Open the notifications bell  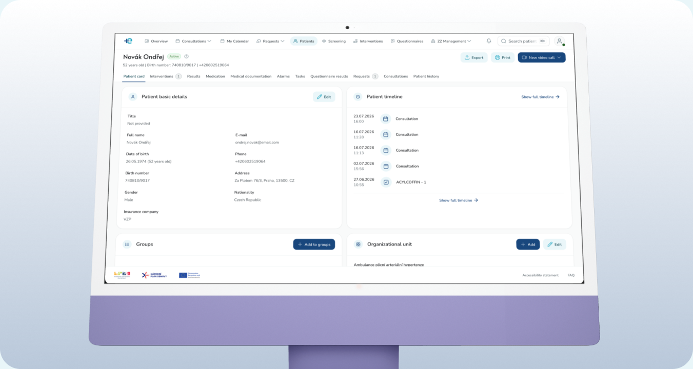click(x=489, y=41)
